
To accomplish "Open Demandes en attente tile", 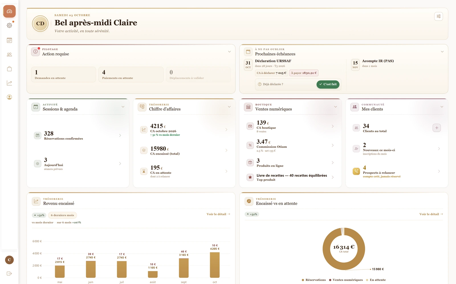I will pyautogui.click(x=64, y=74).
